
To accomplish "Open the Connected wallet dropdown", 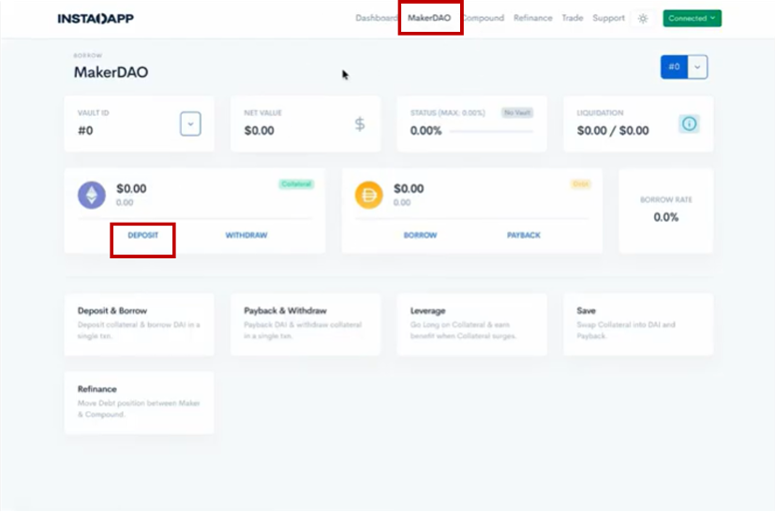I will point(692,19).
